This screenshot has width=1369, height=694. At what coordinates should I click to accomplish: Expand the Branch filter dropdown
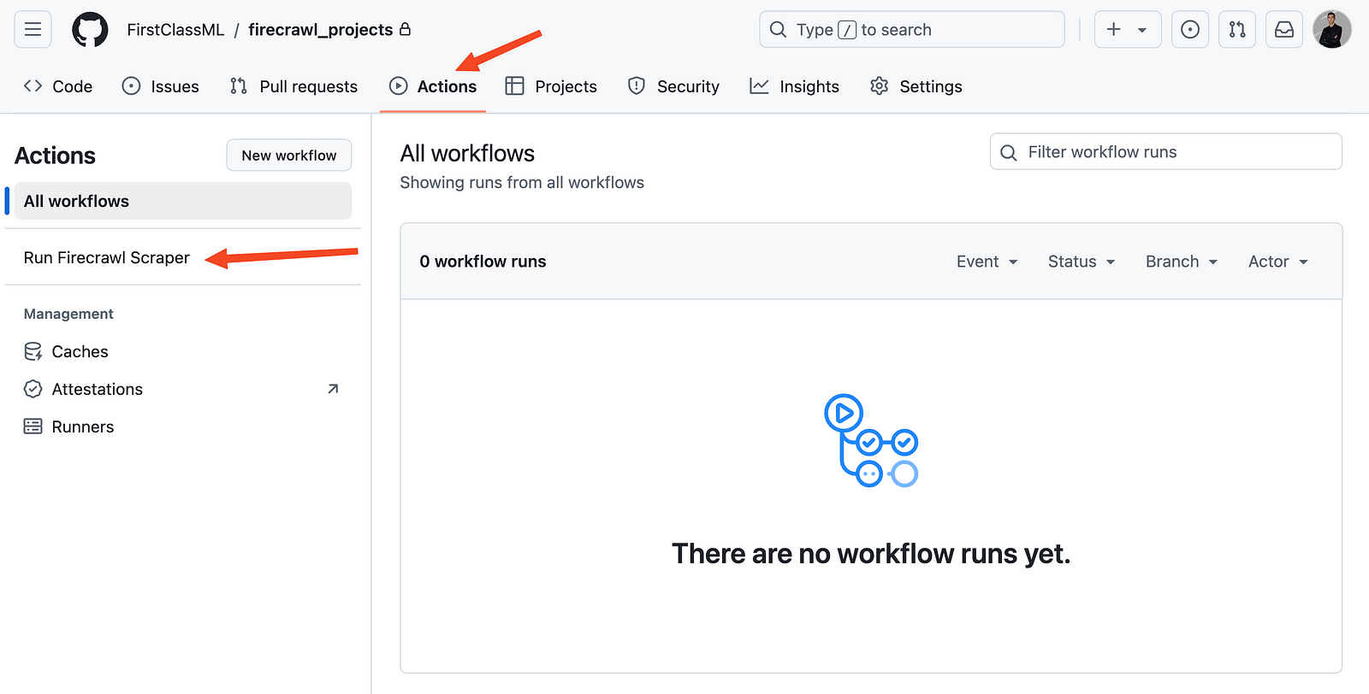click(1181, 262)
